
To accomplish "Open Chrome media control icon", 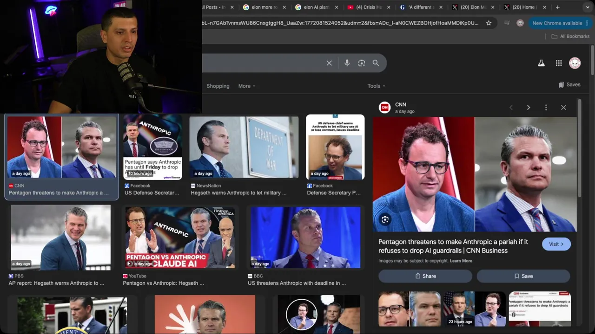I will click(x=507, y=23).
